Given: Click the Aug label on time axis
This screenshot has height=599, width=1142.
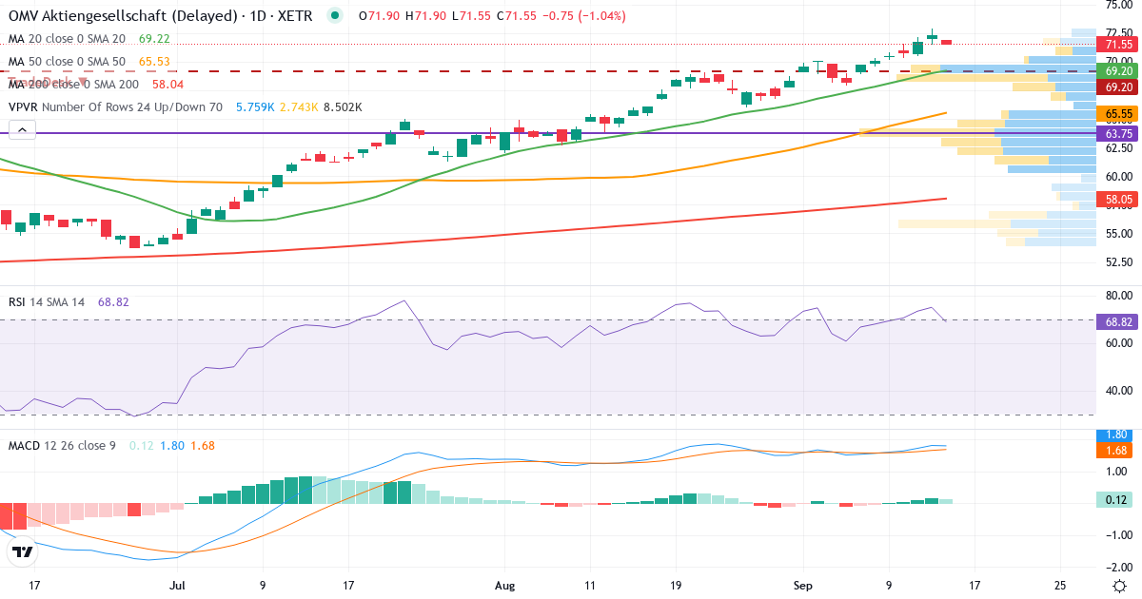Looking at the screenshot, I should click(505, 586).
